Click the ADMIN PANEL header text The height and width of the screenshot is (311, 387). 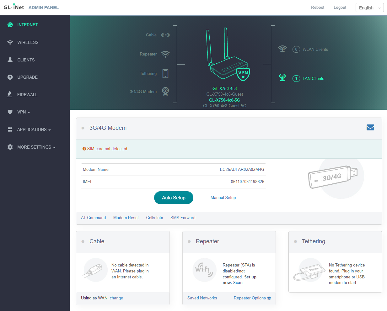point(44,8)
